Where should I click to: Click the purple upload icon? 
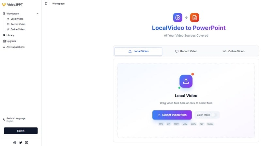pos(186,81)
